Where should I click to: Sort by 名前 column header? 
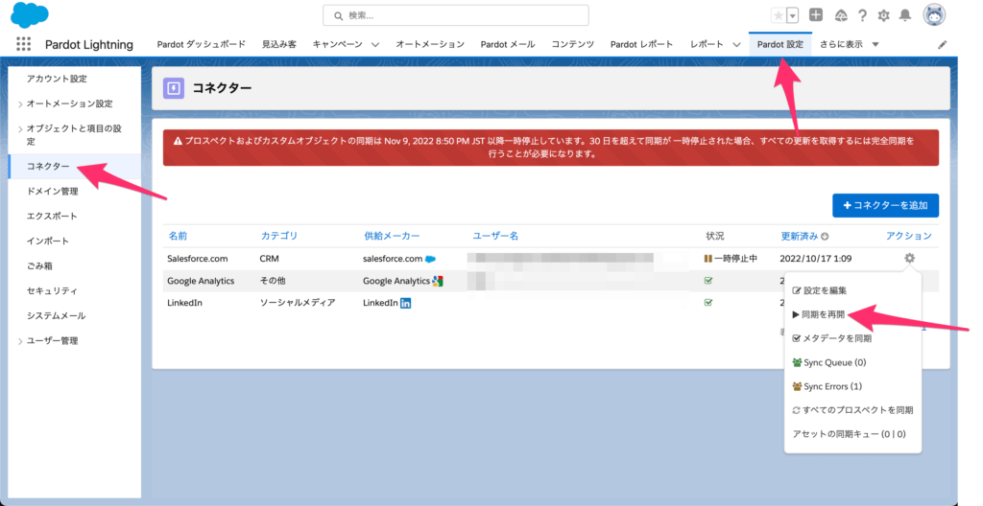pos(178,236)
